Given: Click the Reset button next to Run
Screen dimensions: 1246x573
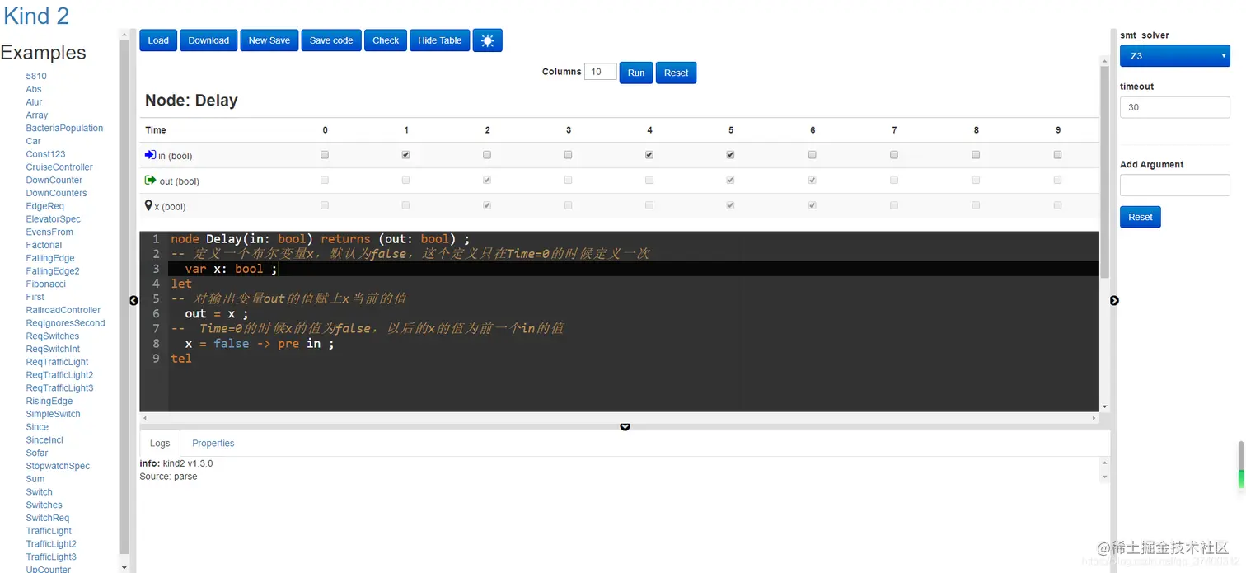Looking at the screenshot, I should (677, 73).
